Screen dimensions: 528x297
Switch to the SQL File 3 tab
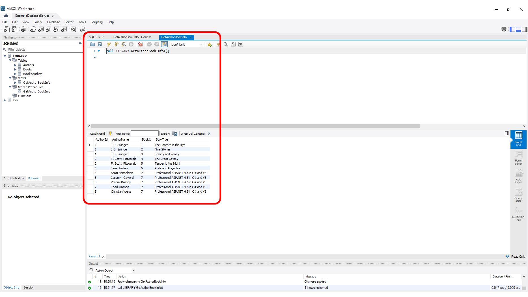coord(96,37)
